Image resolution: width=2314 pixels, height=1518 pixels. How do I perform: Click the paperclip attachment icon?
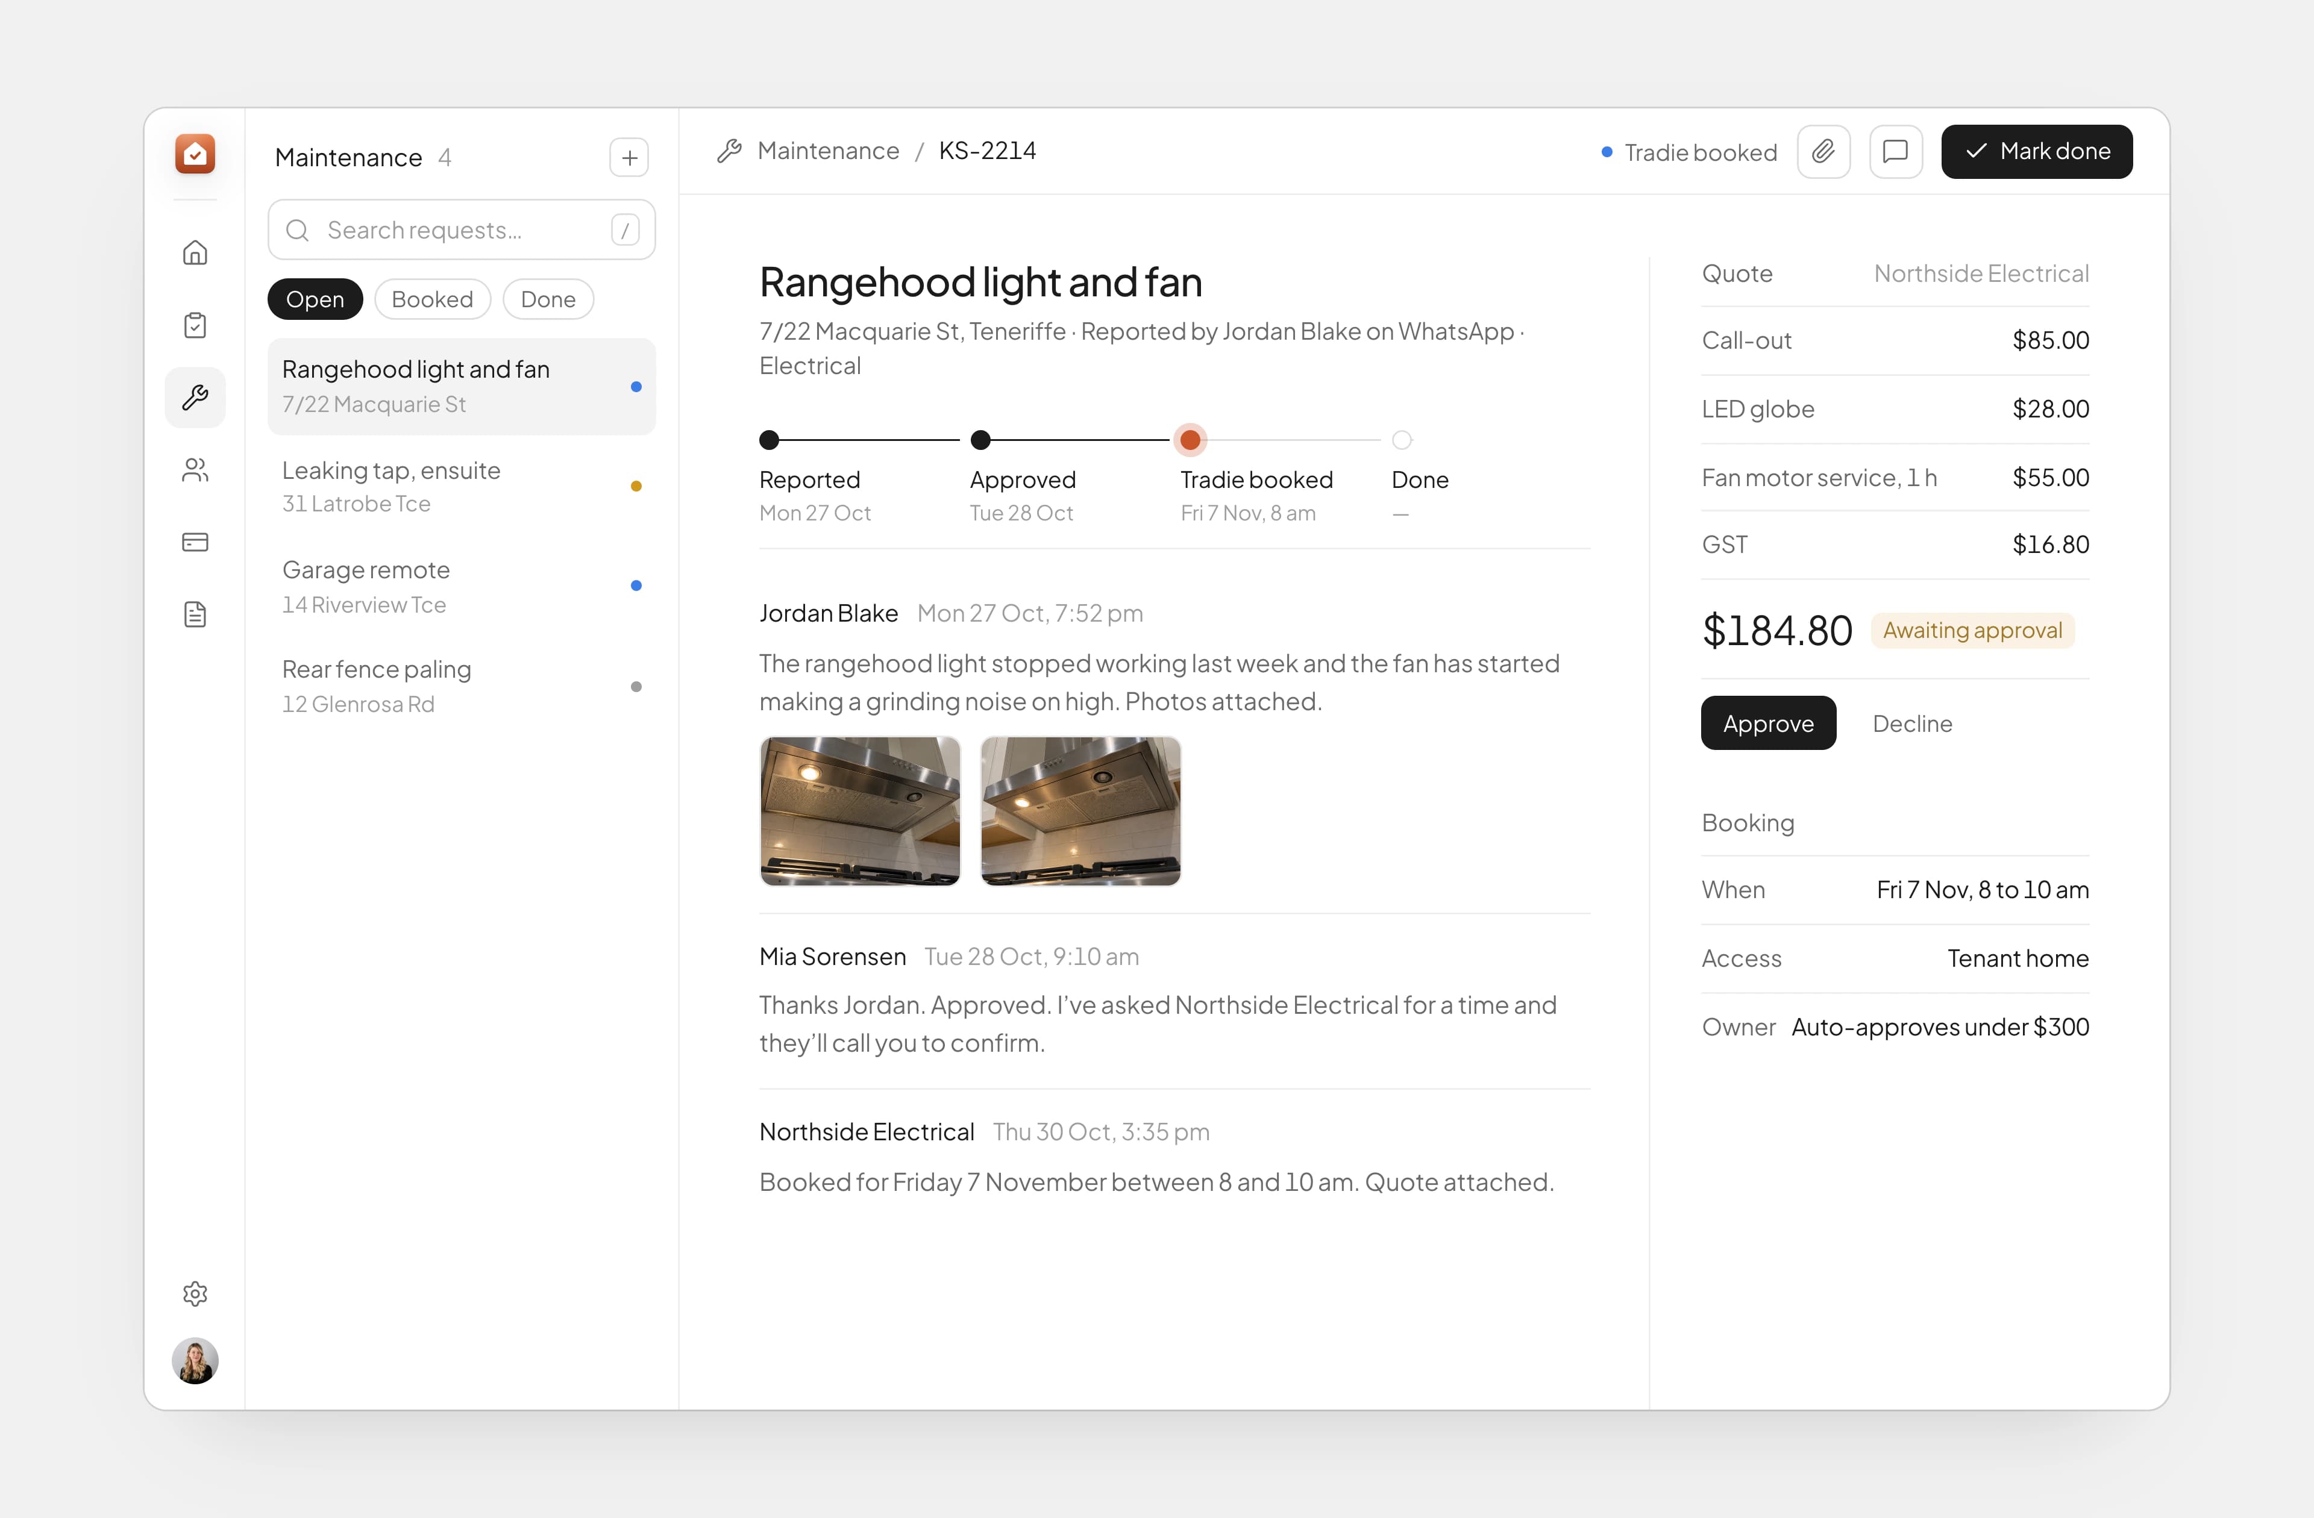pyautogui.click(x=1823, y=152)
